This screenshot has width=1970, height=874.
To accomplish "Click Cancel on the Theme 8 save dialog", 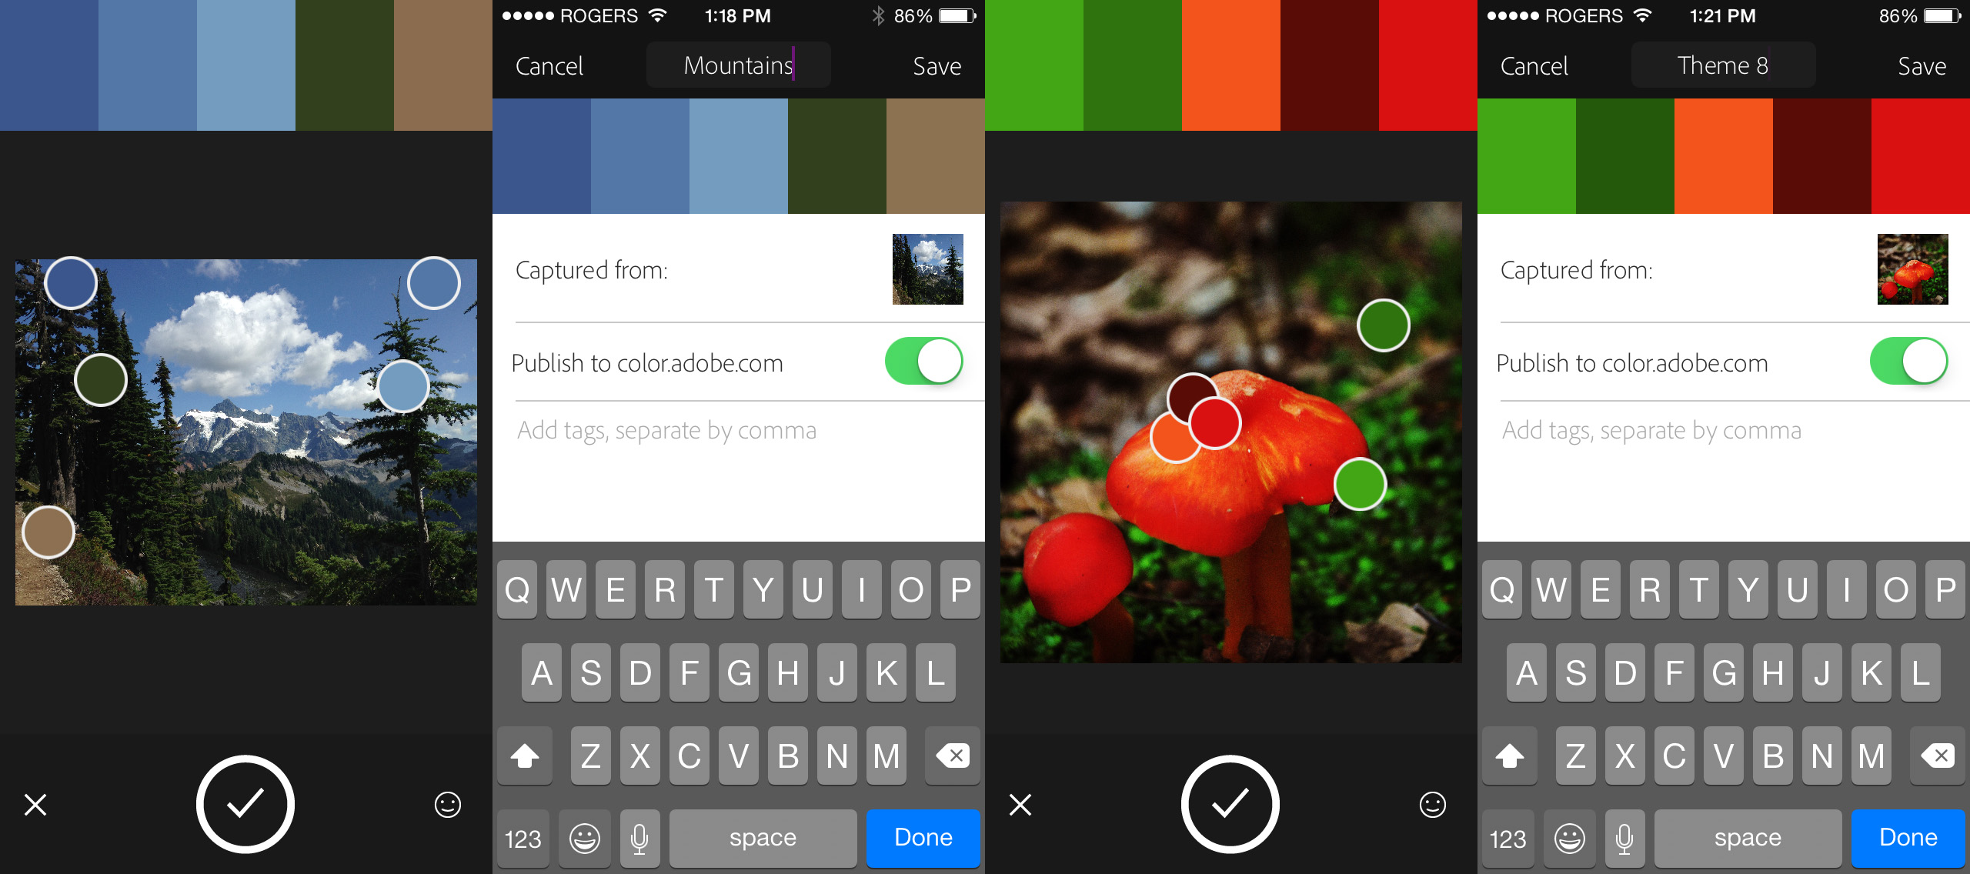I will [x=1534, y=67].
